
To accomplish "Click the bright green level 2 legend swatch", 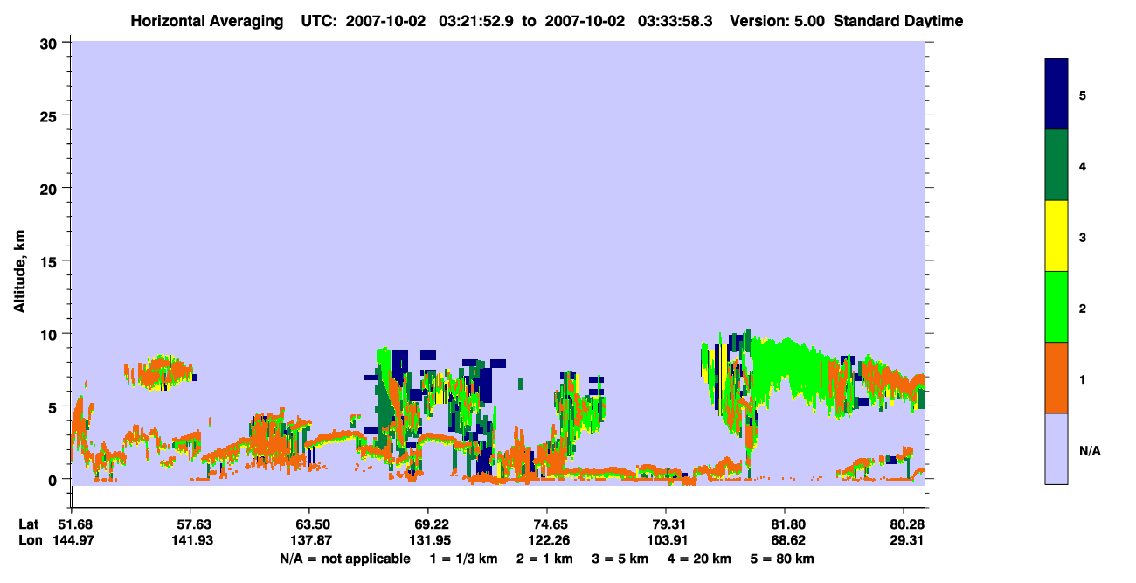I will coord(1056,307).
